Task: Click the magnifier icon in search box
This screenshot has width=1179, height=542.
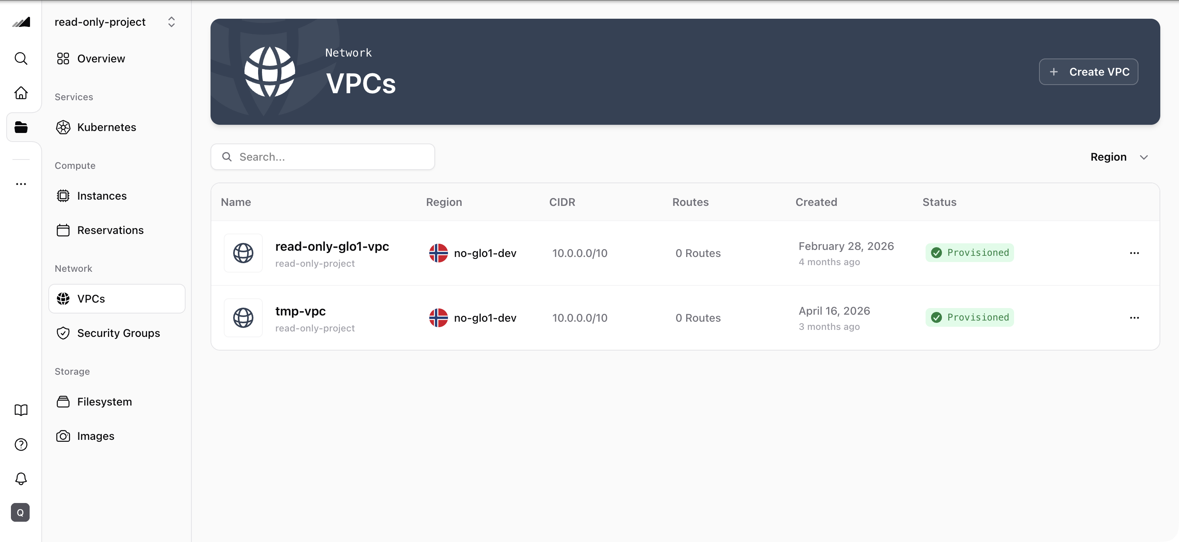Action: coord(227,157)
